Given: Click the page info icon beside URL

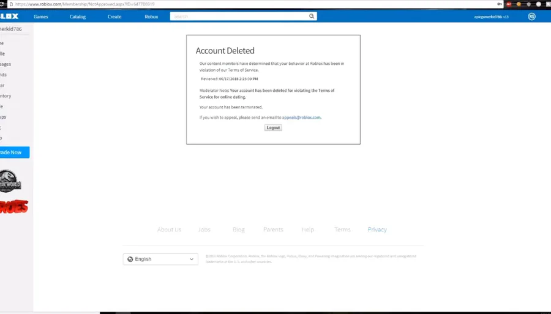Looking at the screenshot, I should pos(11,4).
